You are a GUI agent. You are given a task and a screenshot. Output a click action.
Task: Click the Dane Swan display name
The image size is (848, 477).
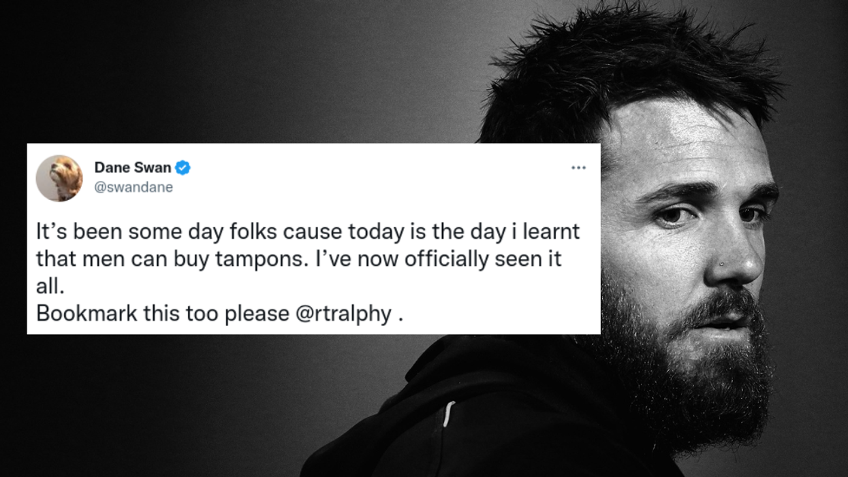pyautogui.click(x=133, y=167)
